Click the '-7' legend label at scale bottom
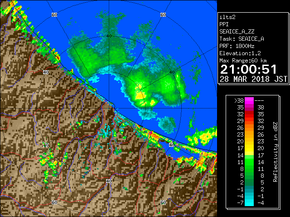Image resolution: width=290 pixels, height=217 pixels. tap(240, 203)
